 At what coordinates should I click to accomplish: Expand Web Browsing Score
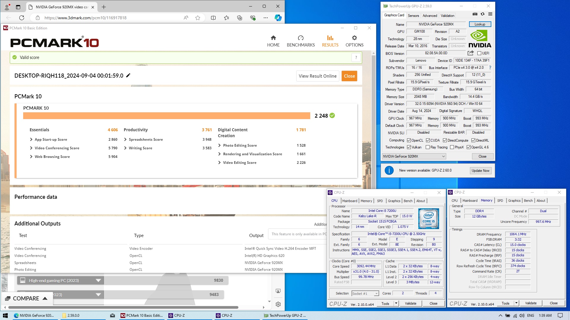[x=31, y=157]
